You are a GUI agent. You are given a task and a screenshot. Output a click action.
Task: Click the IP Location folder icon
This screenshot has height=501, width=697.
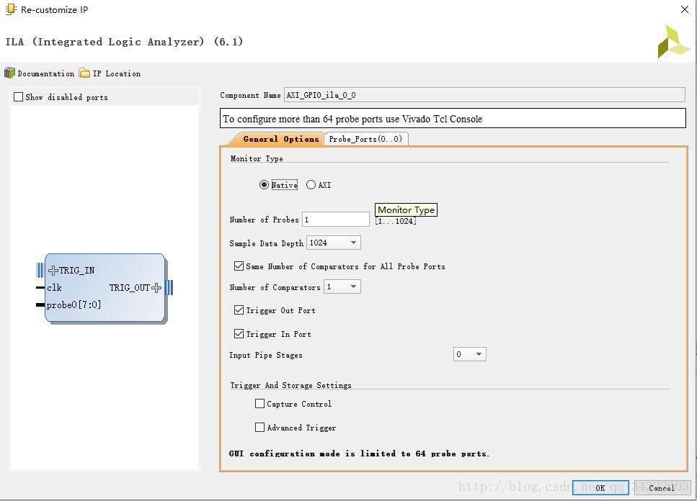84,73
